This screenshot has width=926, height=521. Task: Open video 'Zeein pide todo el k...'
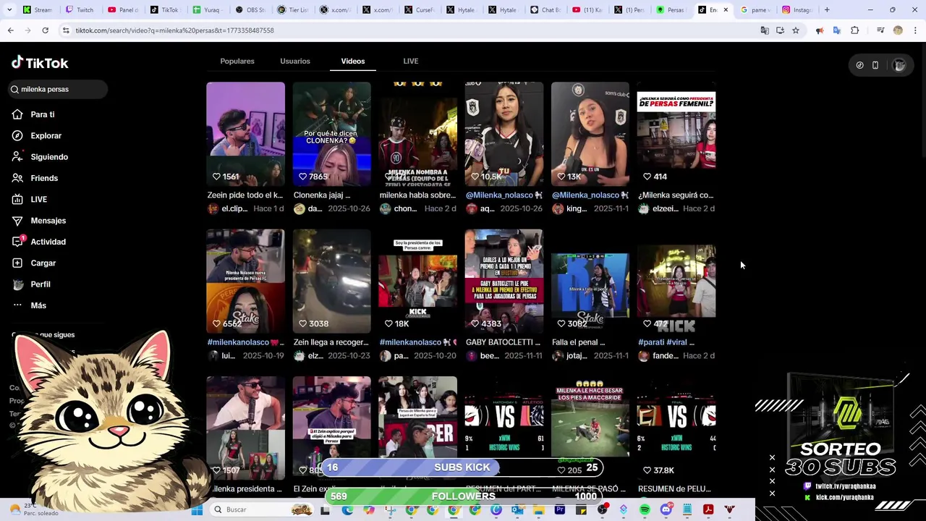click(x=245, y=134)
